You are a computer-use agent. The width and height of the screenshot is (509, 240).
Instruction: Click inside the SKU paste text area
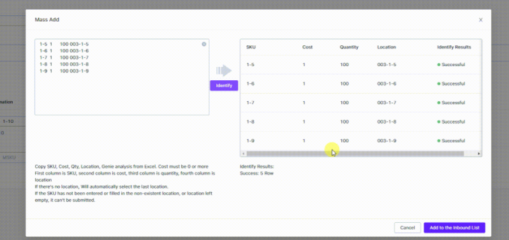(x=122, y=77)
